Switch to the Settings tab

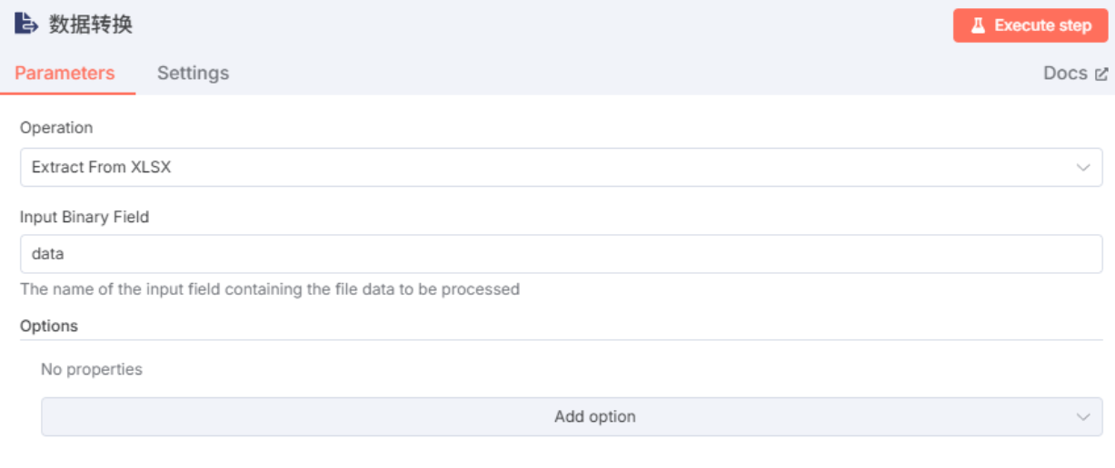(x=193, y=73)
